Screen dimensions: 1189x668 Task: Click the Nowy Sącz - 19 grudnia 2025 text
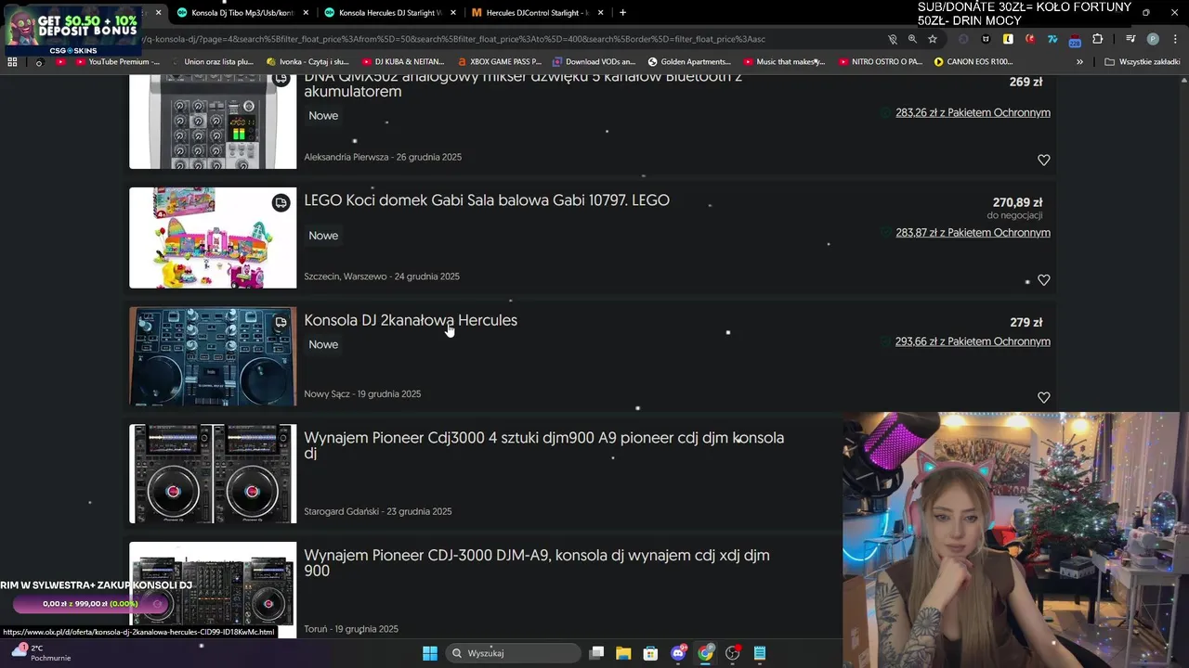coord(362,394)
